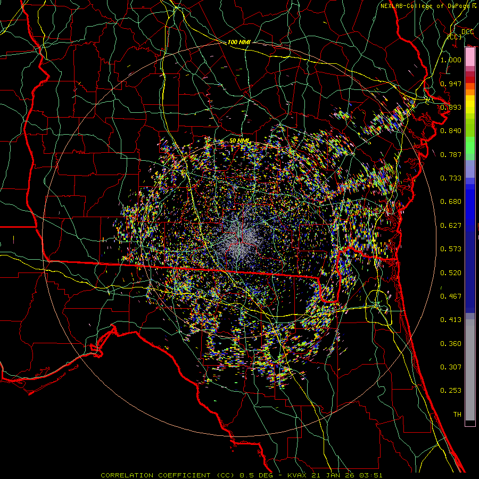Click the '0.467' color scale value
The height and width of the screenshot is (479, 479).
click(451, 296)
